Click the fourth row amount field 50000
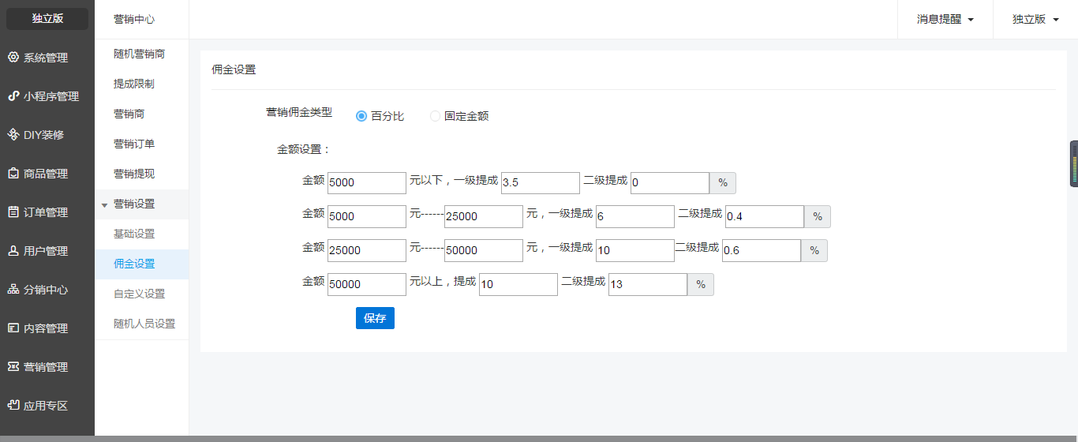The width and height of the screenshot is (1078, 442). coord(367,284)
